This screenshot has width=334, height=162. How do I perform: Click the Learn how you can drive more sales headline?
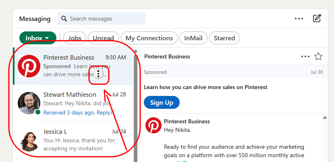tap(205, 87)
